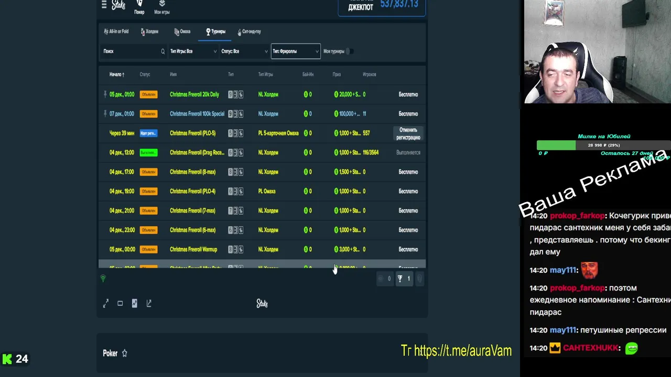This screenshot has height=377, width=671.
Task: Expand the Тип Игры: Все dropdown
Action: pyautogui.click(x=193, y=51)
